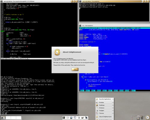The image size is (150, 120).
Task: Launch the speech-bubble chat icon in ibar
Action: click(x=79, y=118)
